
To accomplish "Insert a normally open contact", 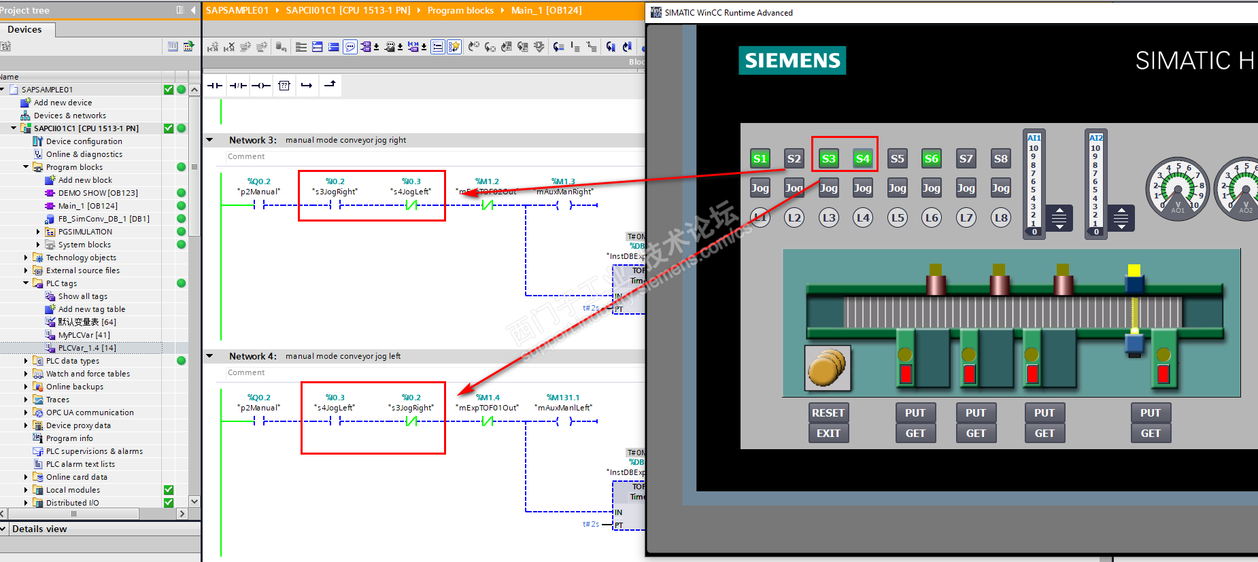I will click(215, 86).
